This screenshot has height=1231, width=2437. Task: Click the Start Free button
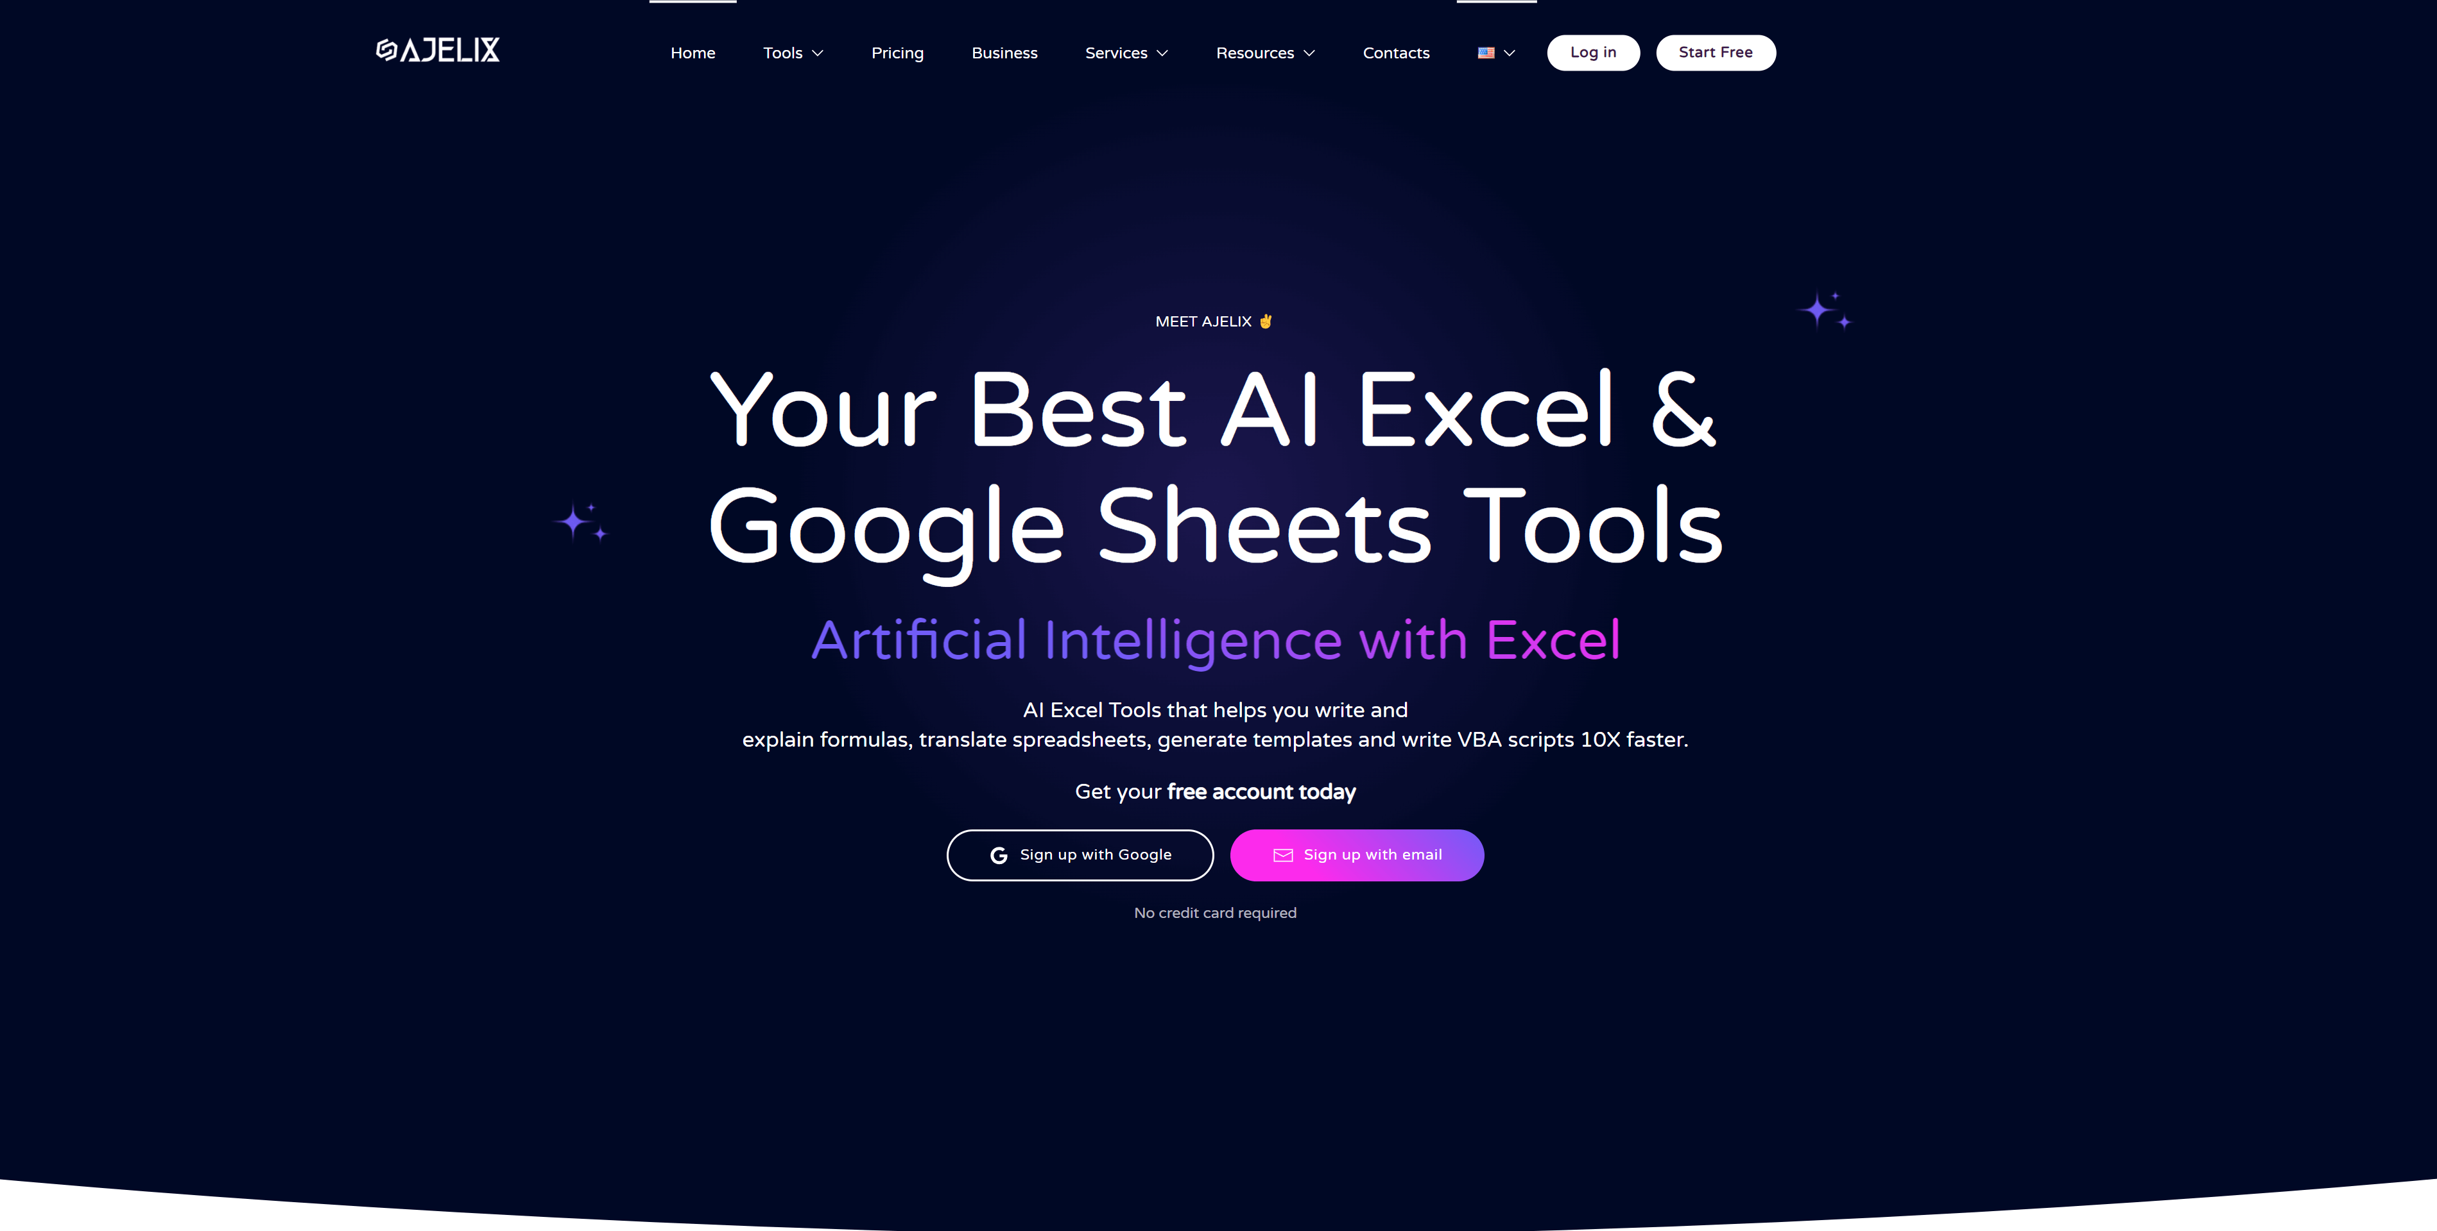pos(1716,52)
